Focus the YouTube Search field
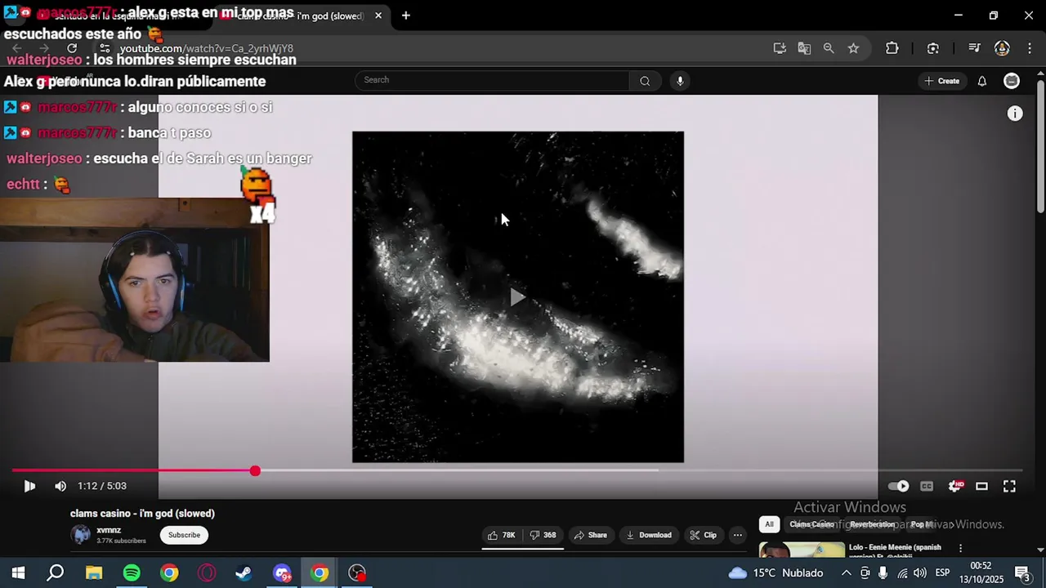 tap(493, 80)
